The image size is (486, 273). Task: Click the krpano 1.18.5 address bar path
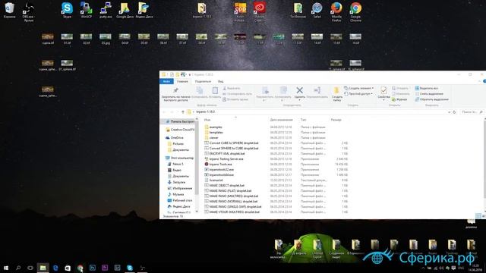click(206, 111)
